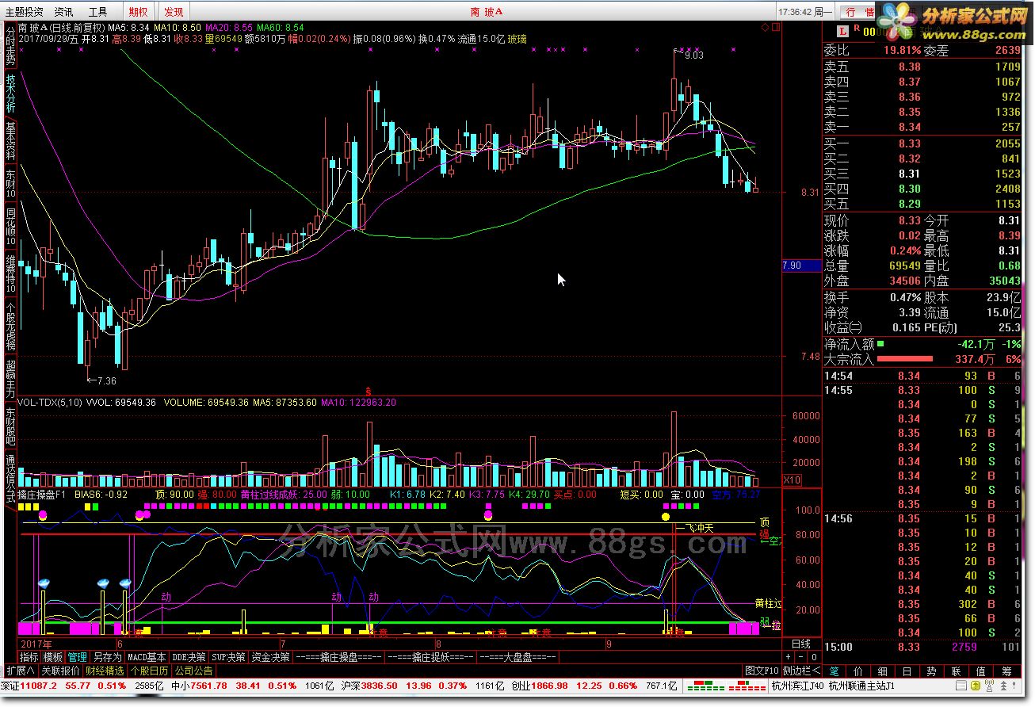Screen dimensions: 1035x707
Task: Select the 擒庄操盘 template
Action: pos(339,658)
